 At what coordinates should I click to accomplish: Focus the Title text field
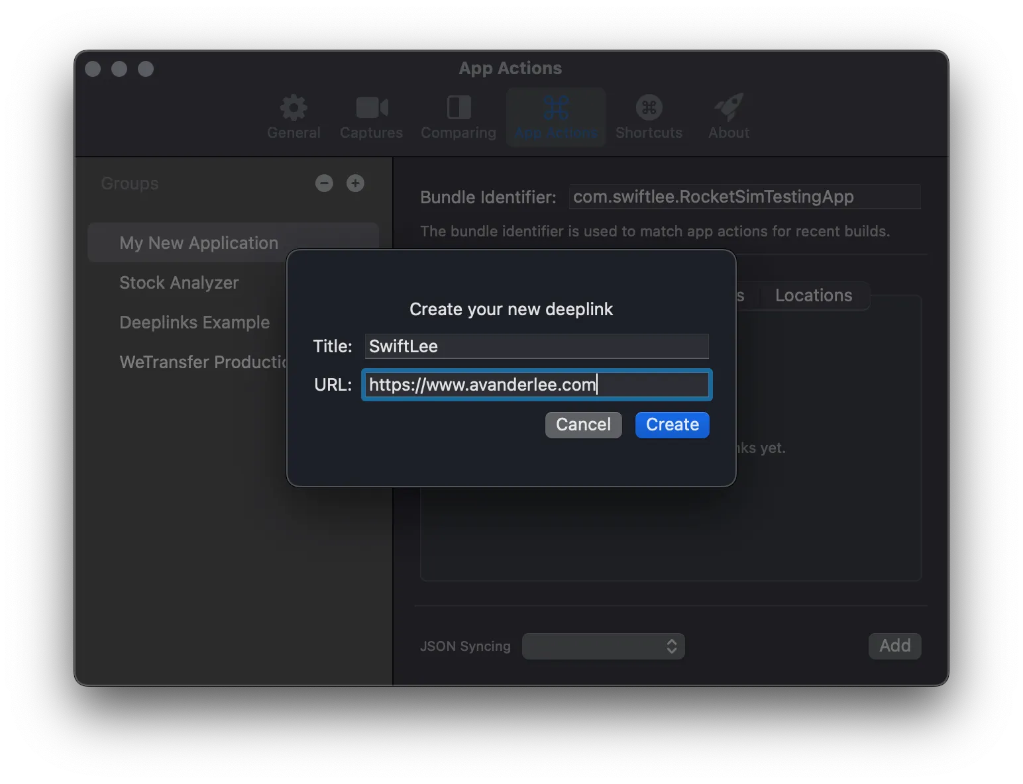pos(537,346)
